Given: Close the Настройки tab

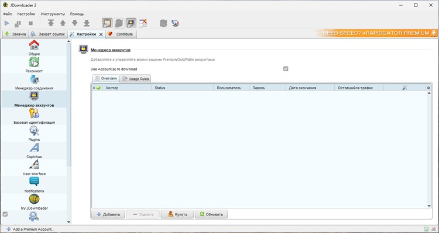Looking at the screenshot, I should pyautogui.click(x=101, y=34).
